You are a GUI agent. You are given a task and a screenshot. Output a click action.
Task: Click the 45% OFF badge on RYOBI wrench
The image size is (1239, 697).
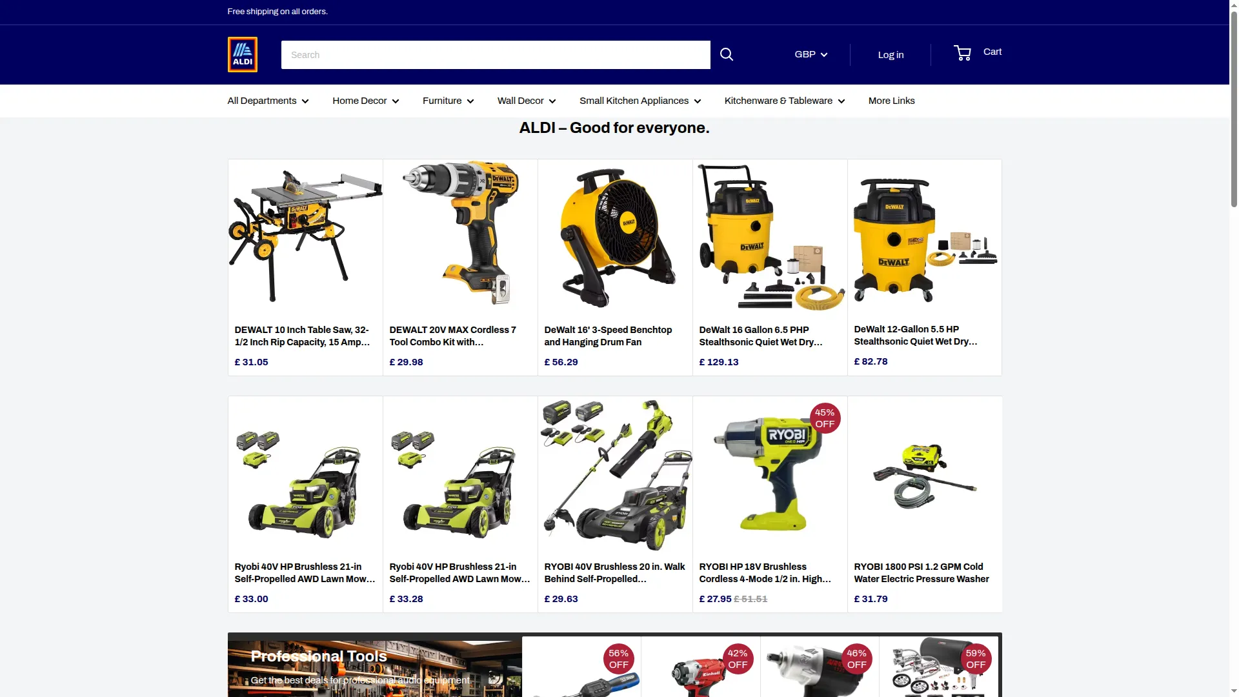pos(825,418)
